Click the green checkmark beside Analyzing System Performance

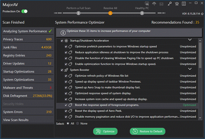(50, 31)
